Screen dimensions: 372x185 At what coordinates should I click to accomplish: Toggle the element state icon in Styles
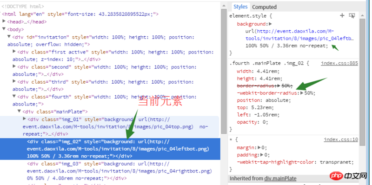coord(352,16)
